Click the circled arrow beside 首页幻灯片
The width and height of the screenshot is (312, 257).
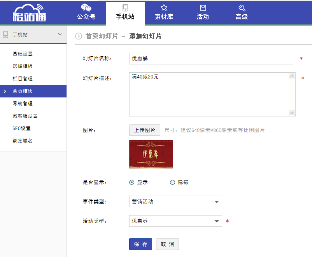tap(79, 36)
